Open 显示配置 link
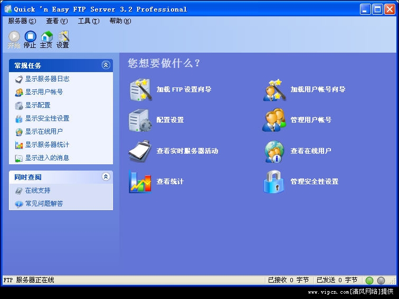Screen dimensions: 399x299 click(x=37, y=105)
